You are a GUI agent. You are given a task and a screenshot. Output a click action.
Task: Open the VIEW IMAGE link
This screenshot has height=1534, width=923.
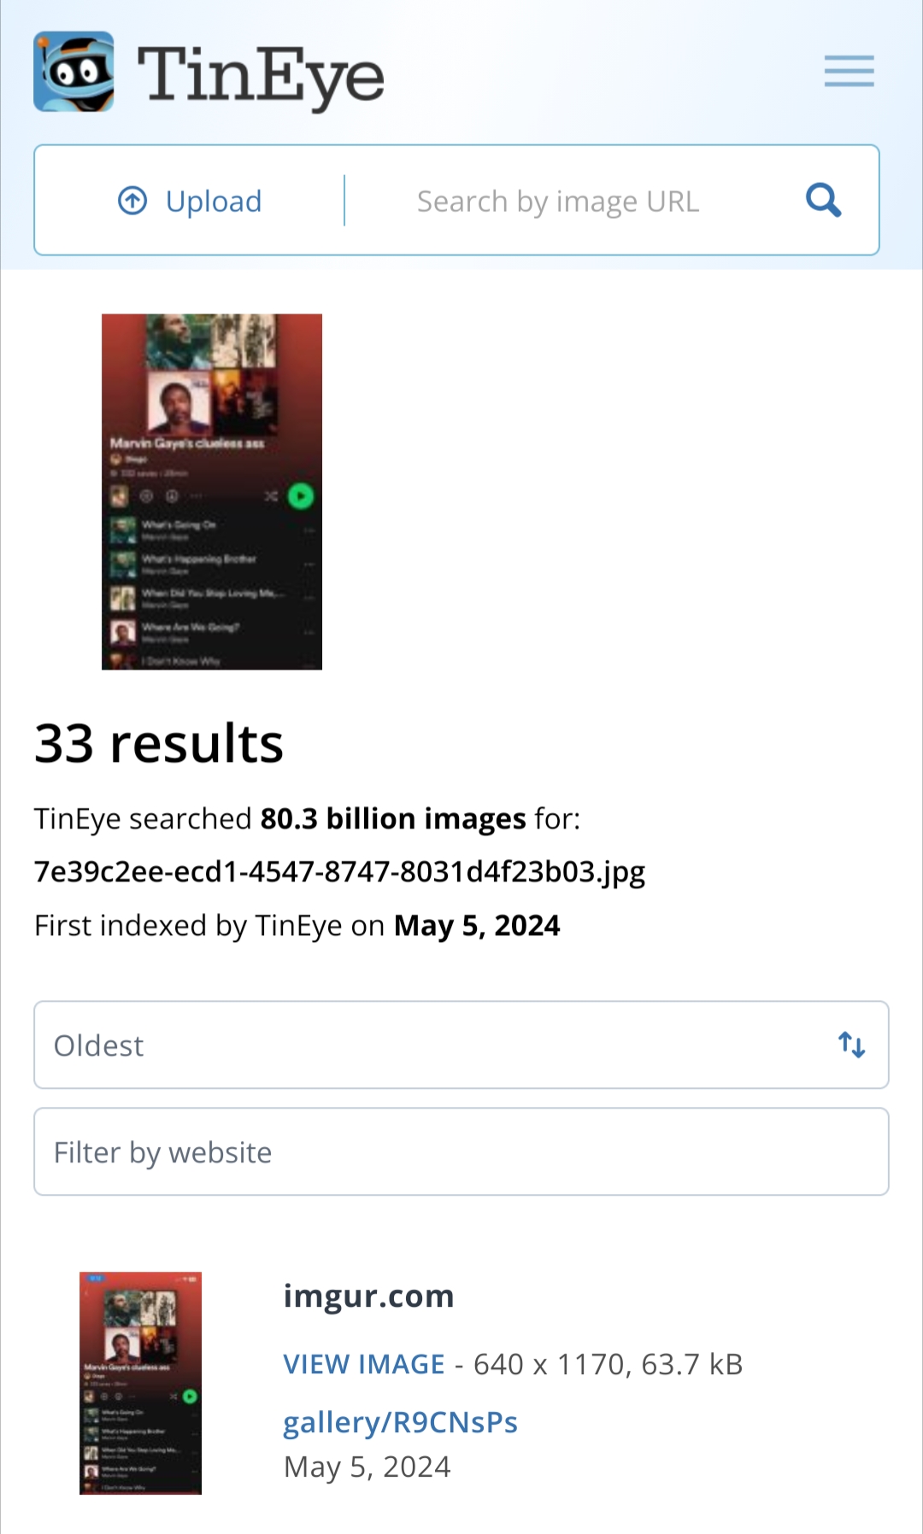point(364,1364)
